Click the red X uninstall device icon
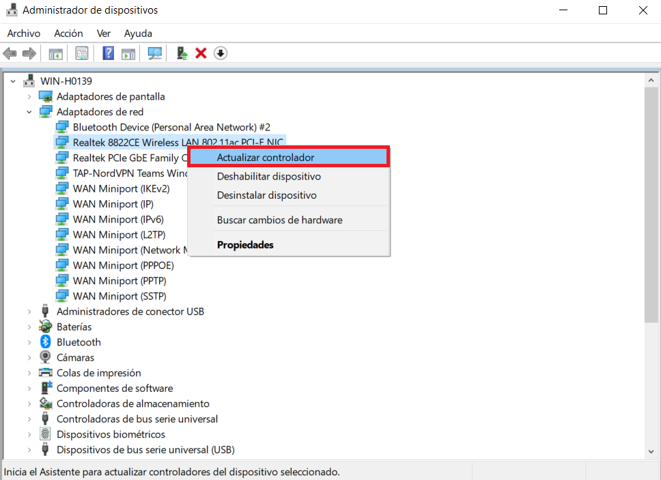 (x=201, y=53)
